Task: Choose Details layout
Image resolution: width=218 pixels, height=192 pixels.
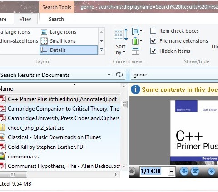Action: click(69, 50)
